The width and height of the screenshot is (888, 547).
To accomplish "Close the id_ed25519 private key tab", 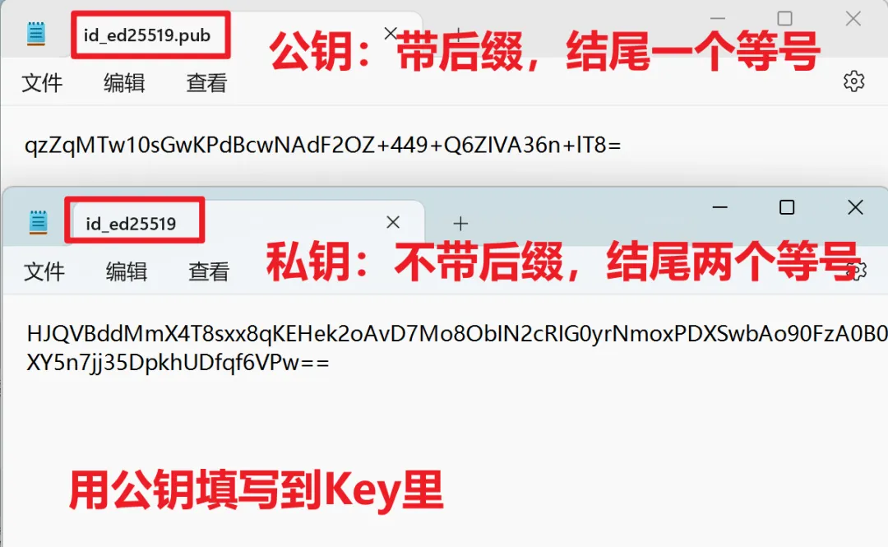I will coord(393,222).
